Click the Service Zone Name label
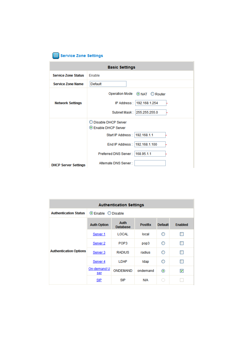Image resolution: width=243 pixels, height=344 pixels. pos(68,84)
